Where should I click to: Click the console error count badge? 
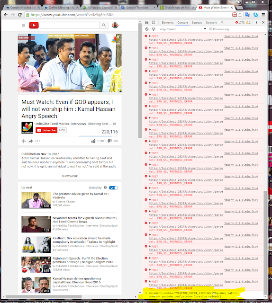[x=240, y=23]
